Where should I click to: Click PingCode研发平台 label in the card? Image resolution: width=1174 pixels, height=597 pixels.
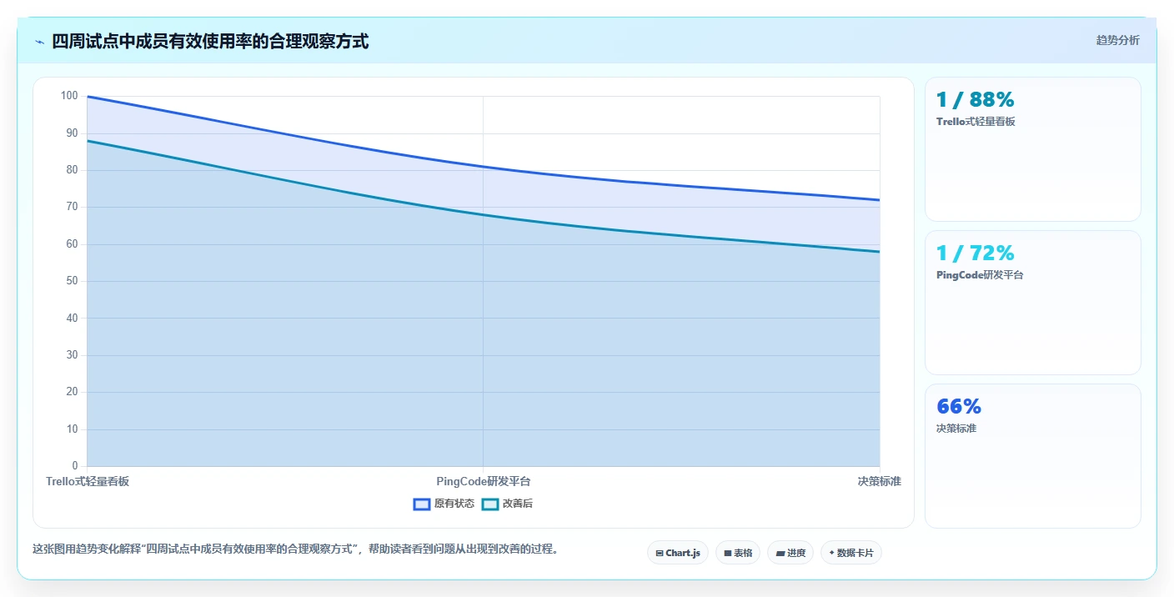980,275
